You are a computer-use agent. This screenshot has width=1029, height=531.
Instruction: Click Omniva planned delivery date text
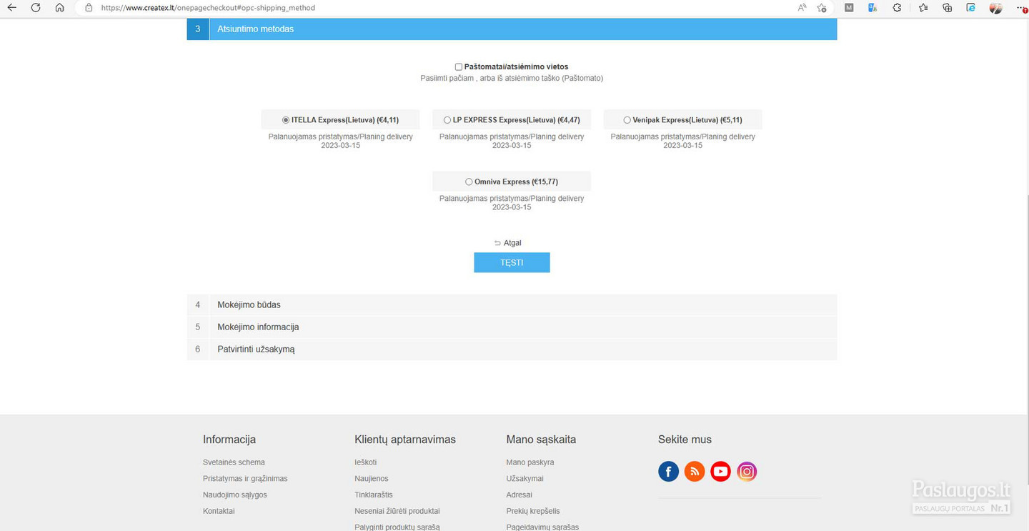coord(512,203)
